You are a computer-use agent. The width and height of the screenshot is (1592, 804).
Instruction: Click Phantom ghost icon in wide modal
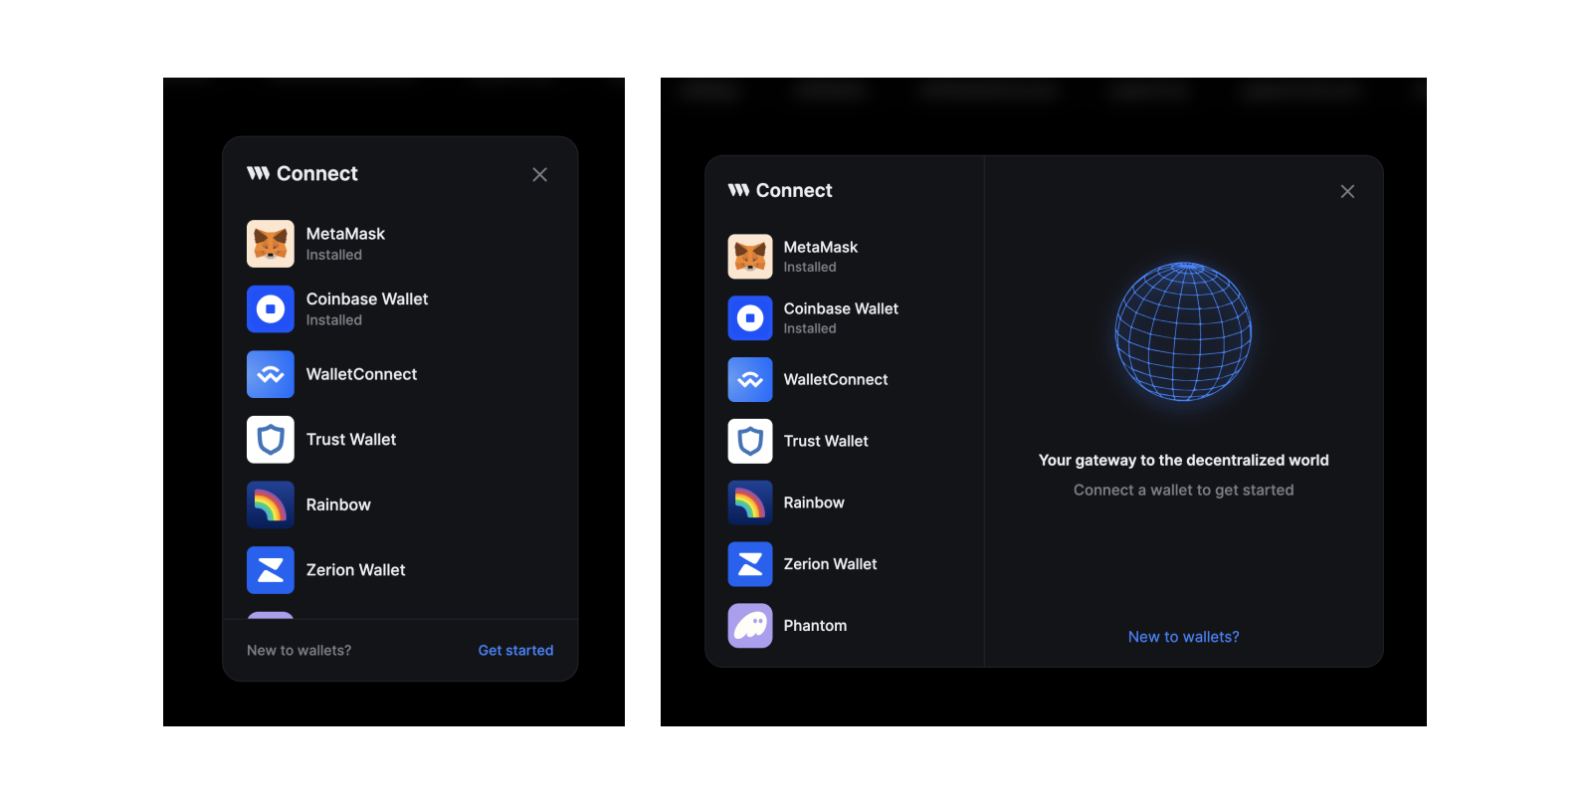click(750, 626)
